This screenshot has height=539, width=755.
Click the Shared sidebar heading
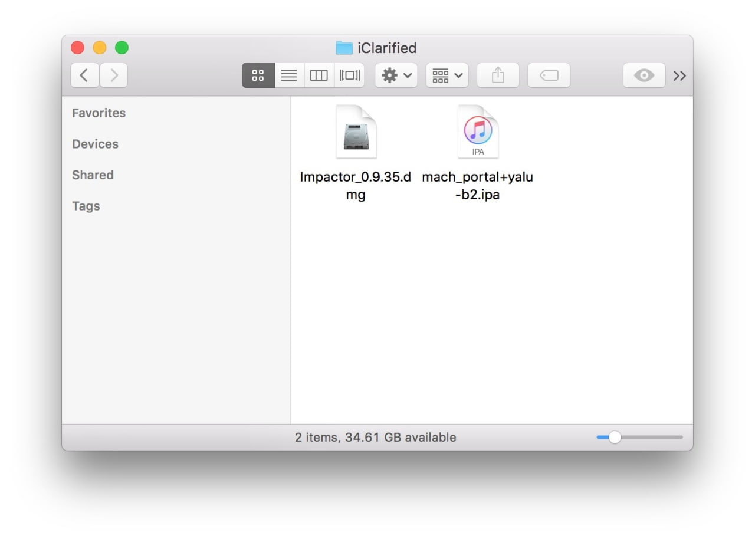point(93,175)
